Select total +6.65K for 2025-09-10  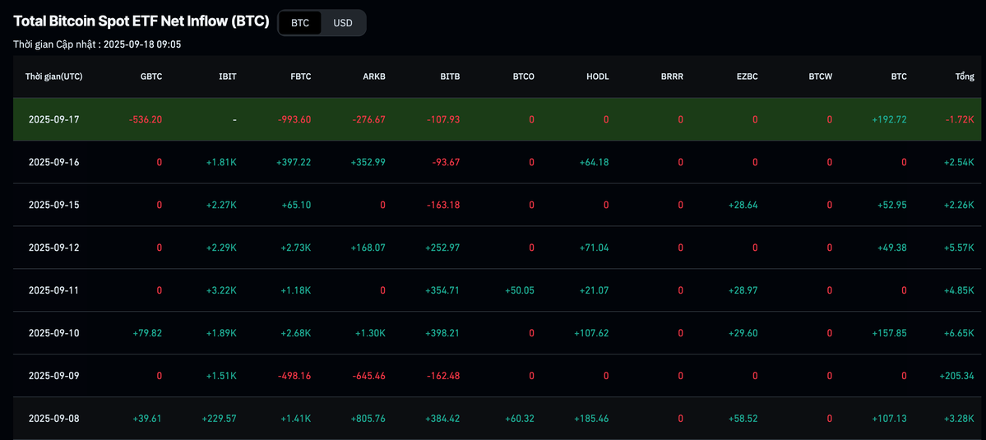tap(958, 333)
